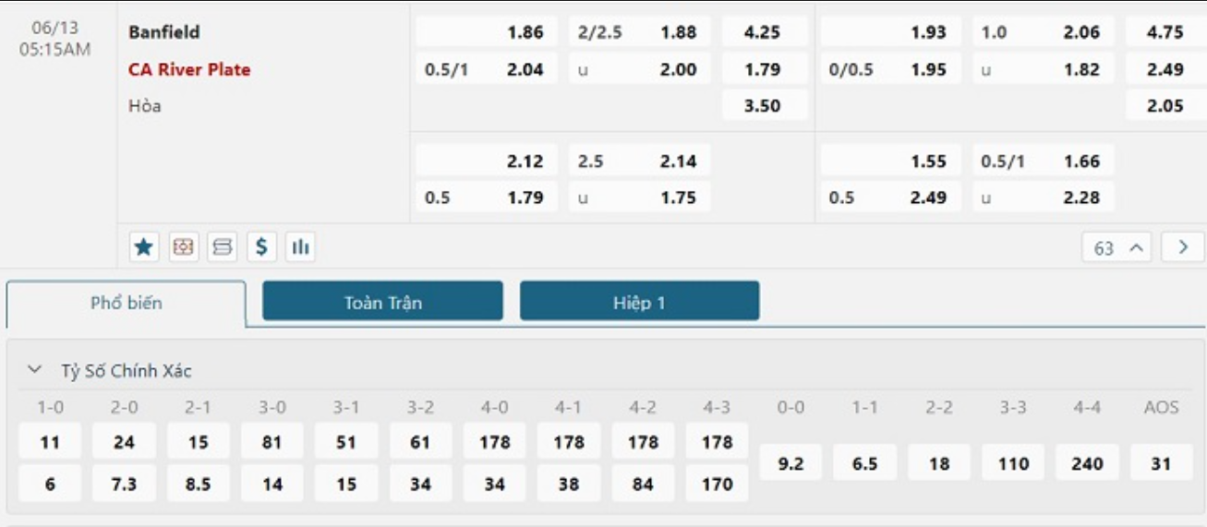Select the 1-1 correct score odds 6.5
Viewport: 1207px width, 527px height.
tap(865, 463)
